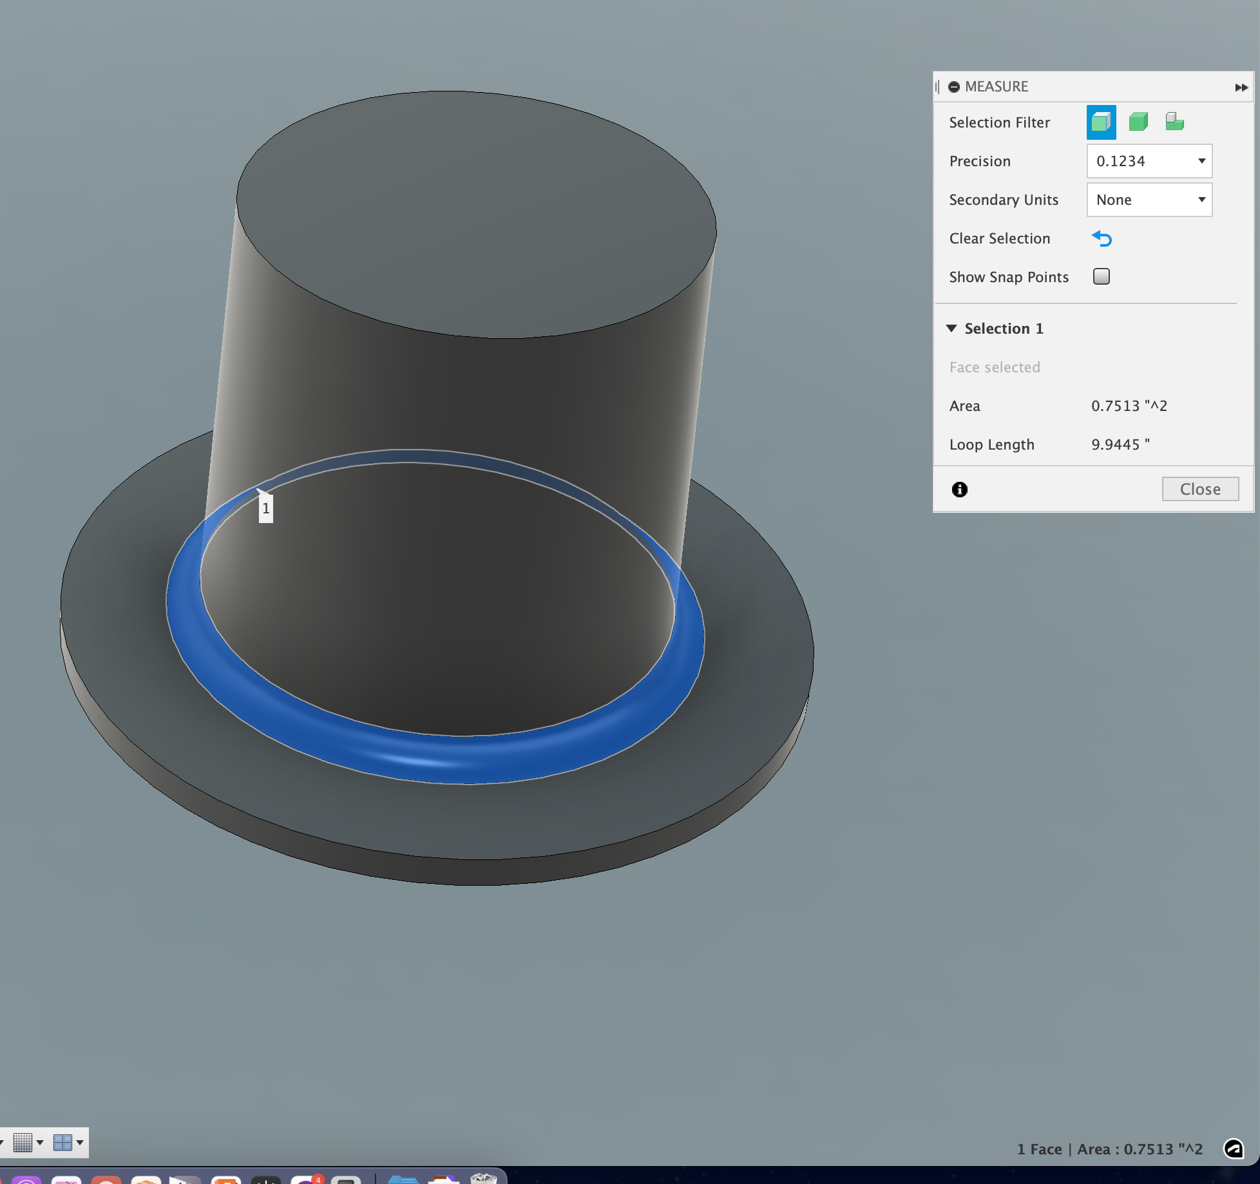The height and width of the screenshot is (1184, 1260).
Task: Select the component selection filter icon
Action: pyautogui.click(x=1174, y=121)
